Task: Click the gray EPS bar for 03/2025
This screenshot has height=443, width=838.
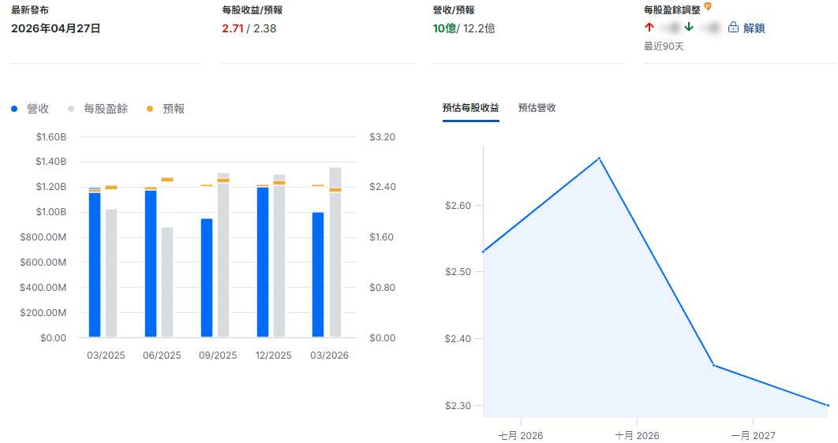Action: (111, 273)
